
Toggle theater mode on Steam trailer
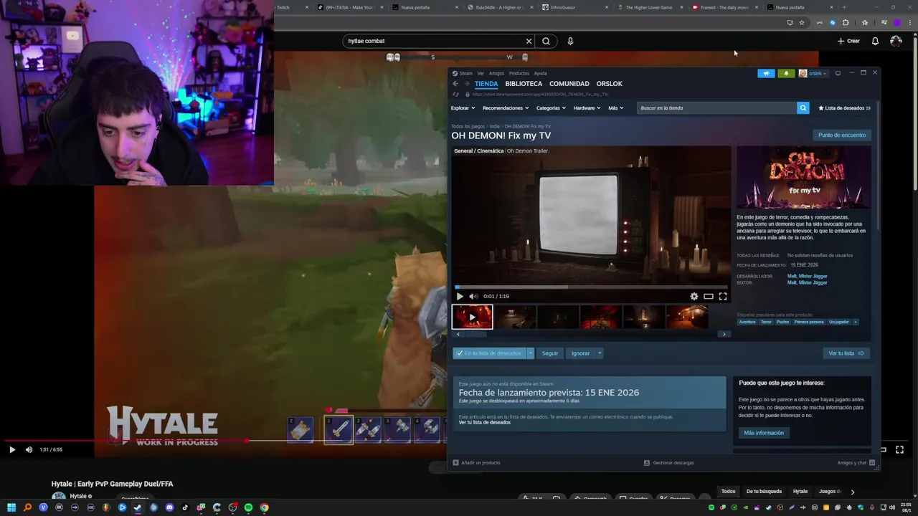708,296
